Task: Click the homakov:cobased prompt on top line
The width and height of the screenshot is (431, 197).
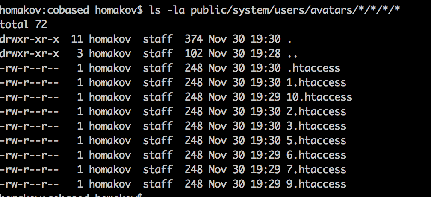Action: [x=44, y=10]
